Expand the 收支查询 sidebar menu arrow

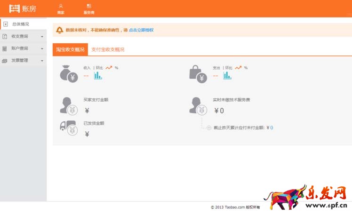42,37
